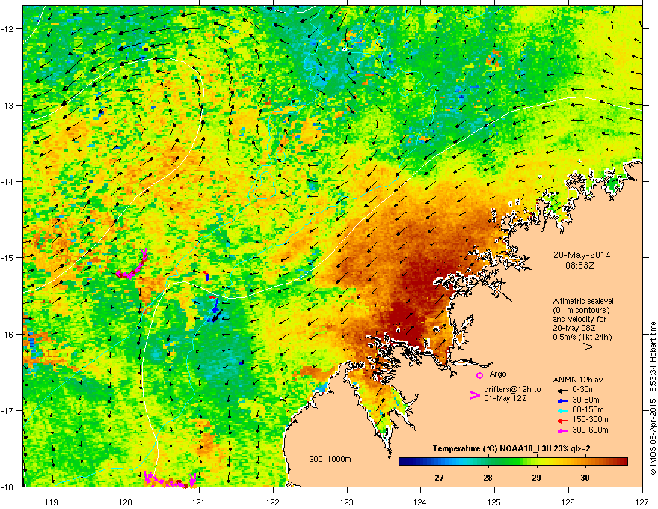Image resolution: width=658 pixels, height=509 pixels.
Task: Click the black 0-30m legend arrow
Action: [x=563, y=390]
